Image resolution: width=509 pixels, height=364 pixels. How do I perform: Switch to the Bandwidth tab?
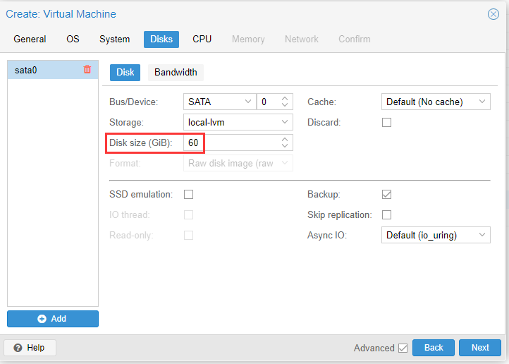(x=176, y=72)
